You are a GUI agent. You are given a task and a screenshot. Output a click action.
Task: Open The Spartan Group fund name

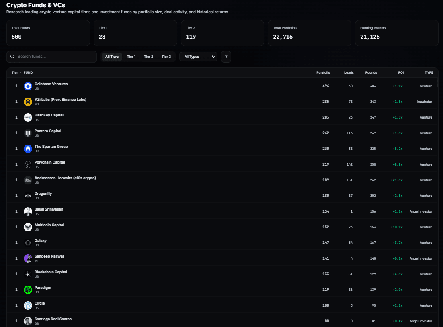coord(51,147)
